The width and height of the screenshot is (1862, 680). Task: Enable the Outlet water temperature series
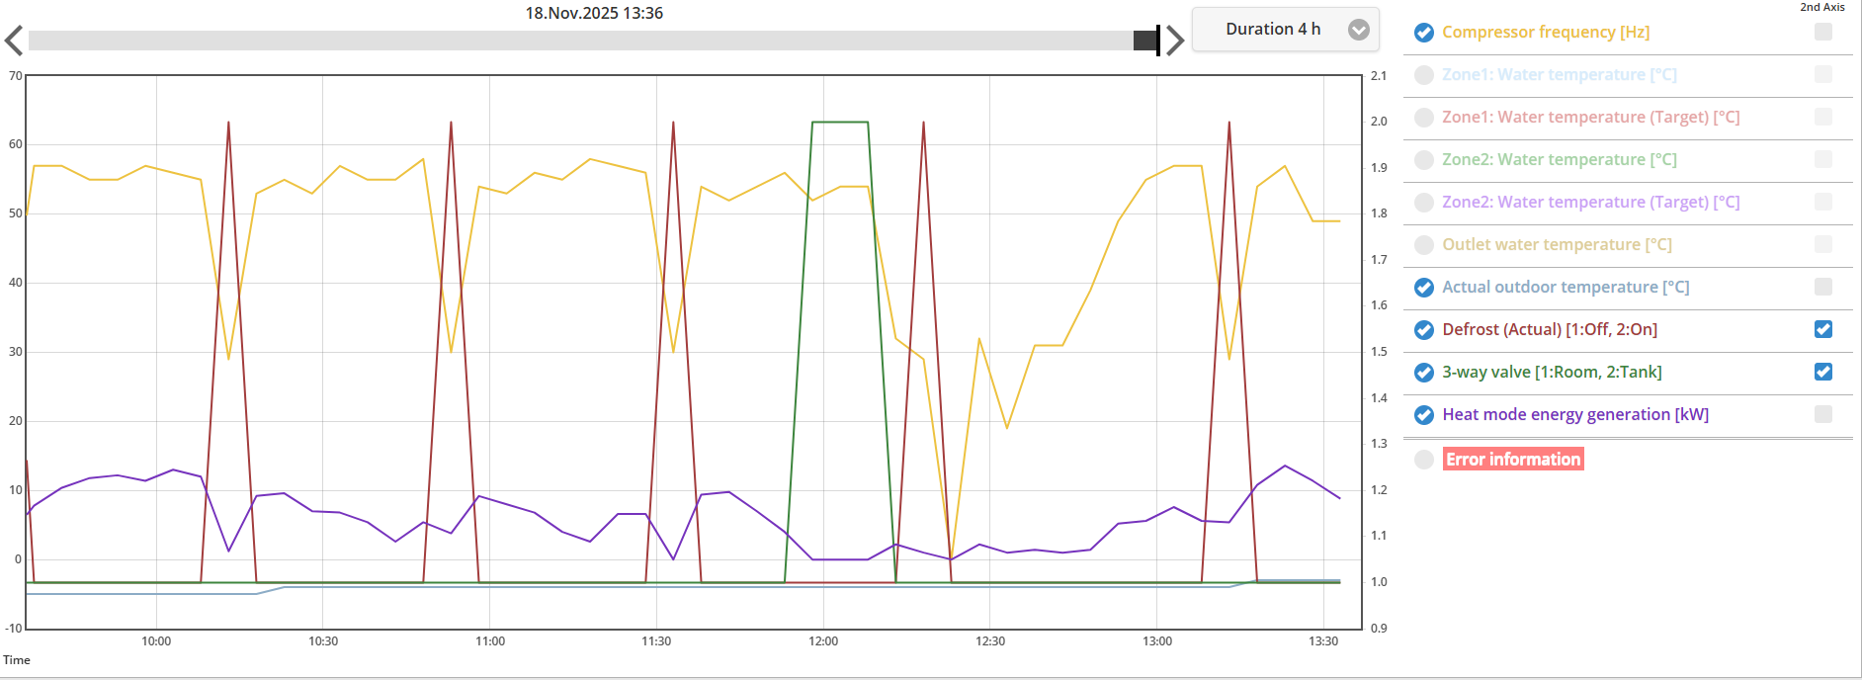[1424, 245]
